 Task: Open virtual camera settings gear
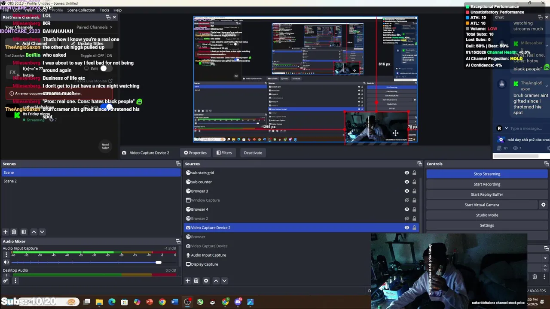[x=543, y=205]
